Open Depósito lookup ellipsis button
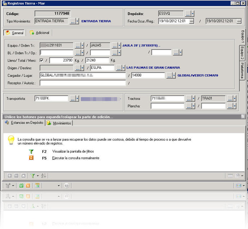 point(188,14)
